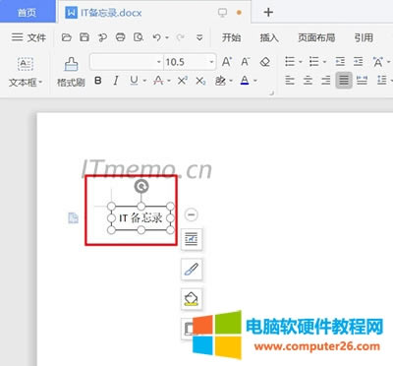Toggle italic formatting
Image resolution: width=393 pixels, height=366 pixels.
(x=116, y=81)
